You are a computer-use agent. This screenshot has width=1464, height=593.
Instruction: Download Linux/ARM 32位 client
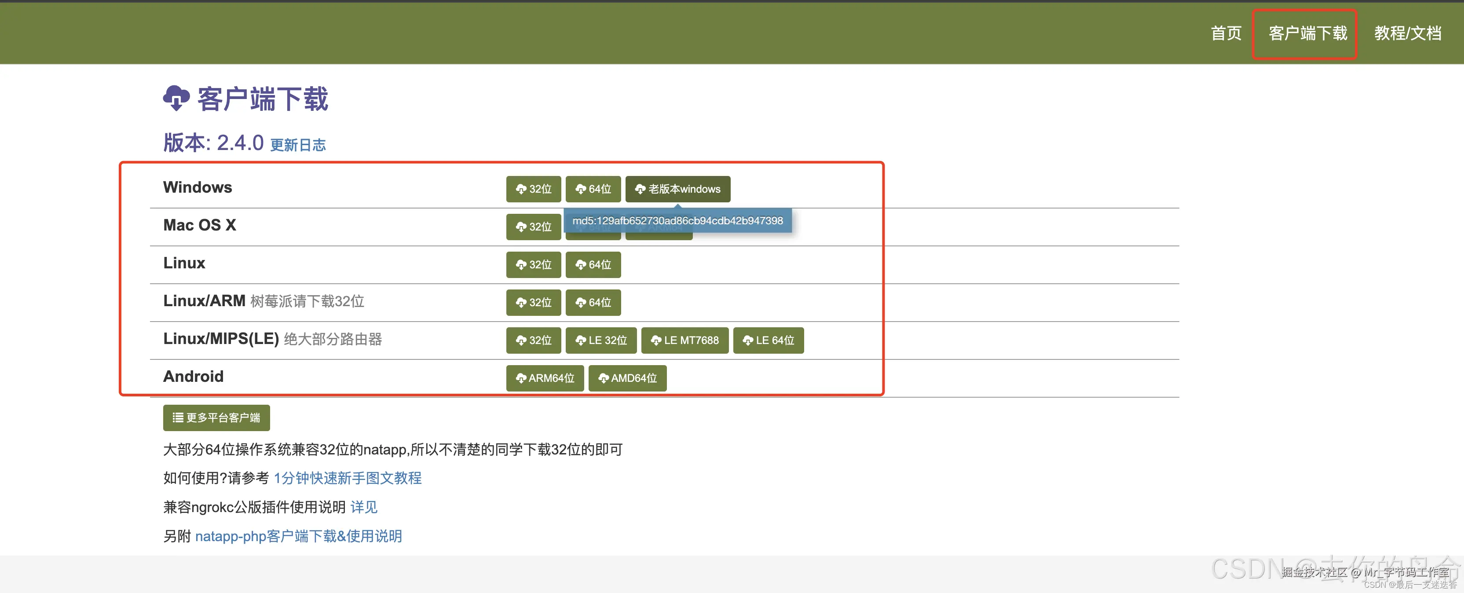[533, 303]
